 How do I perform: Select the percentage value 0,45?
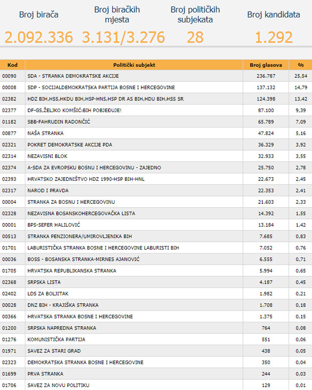(301, 282)
